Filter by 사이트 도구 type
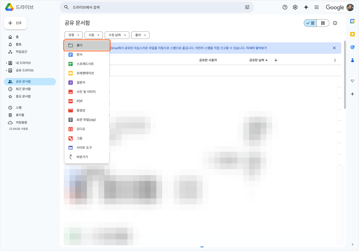This screenshot has width=359, height=251. coord(87,148)
